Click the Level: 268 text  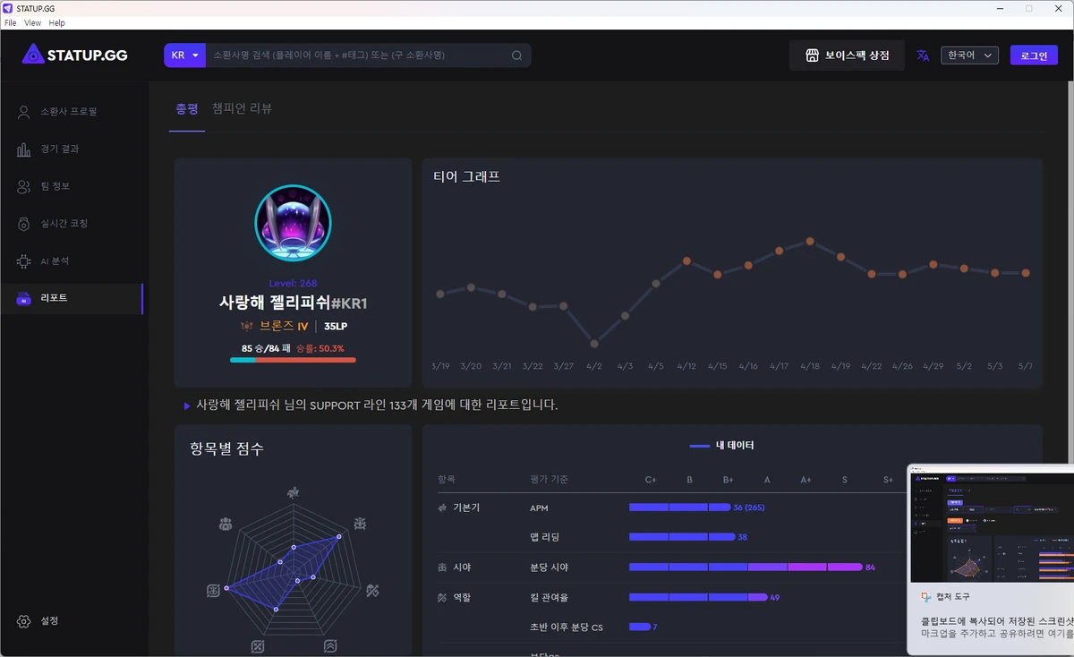(x=293, y=283)
